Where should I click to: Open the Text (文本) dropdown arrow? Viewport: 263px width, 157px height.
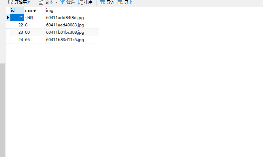[56, 2]
